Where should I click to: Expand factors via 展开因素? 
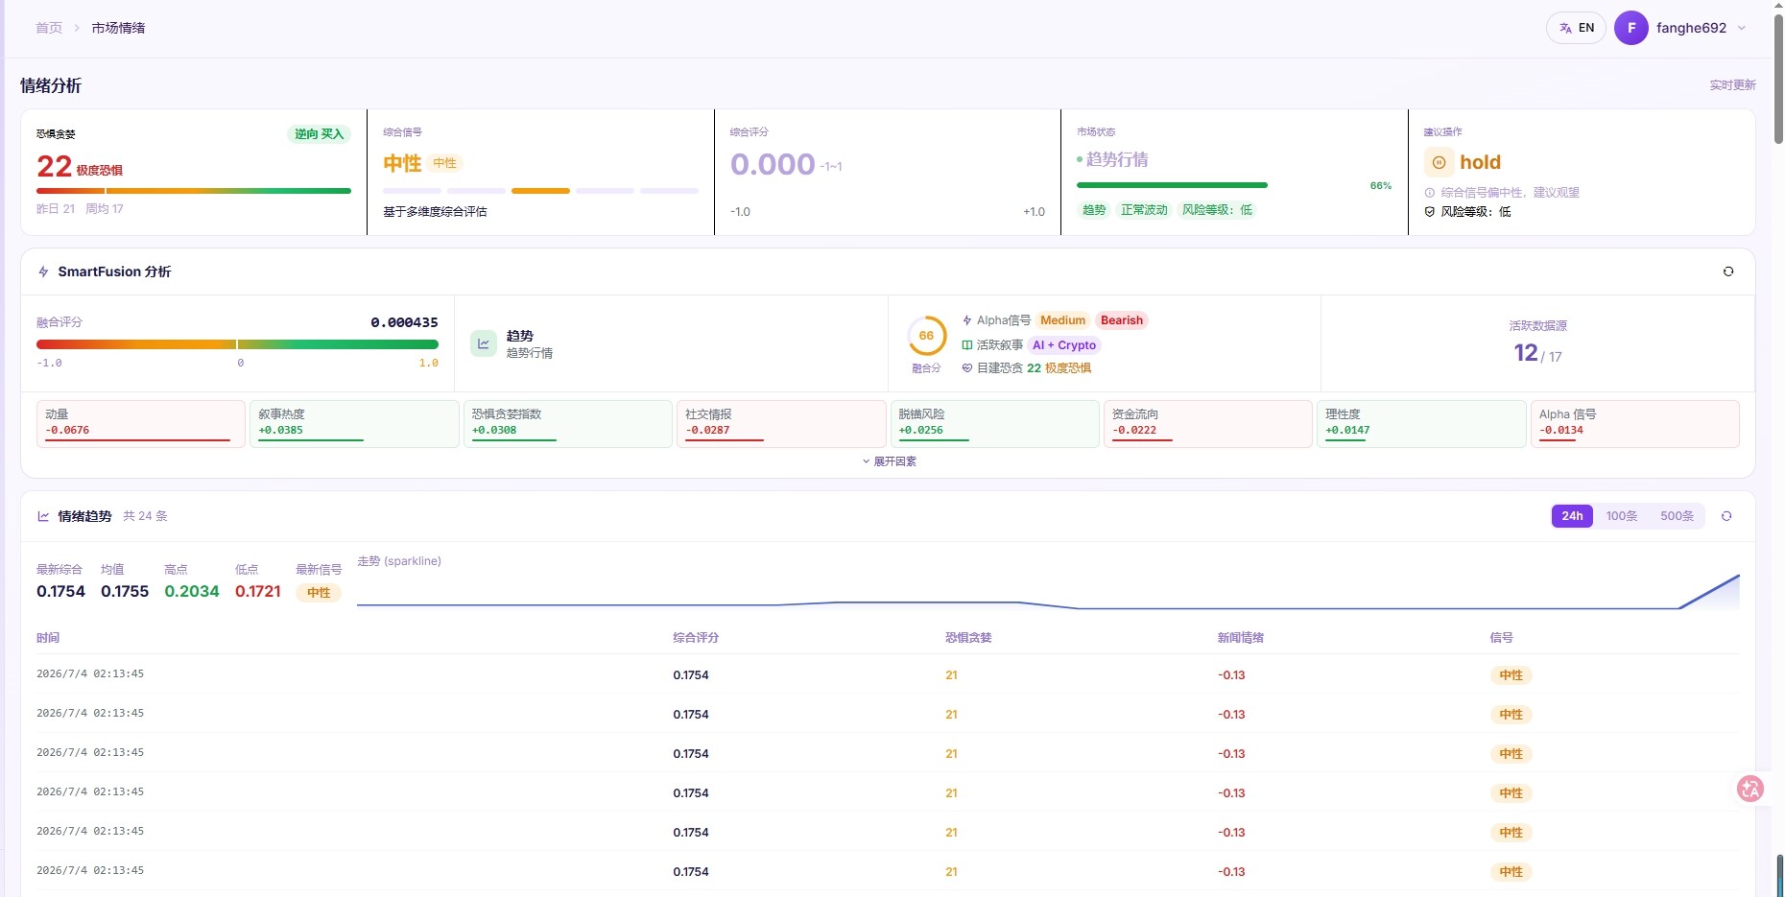889,461
